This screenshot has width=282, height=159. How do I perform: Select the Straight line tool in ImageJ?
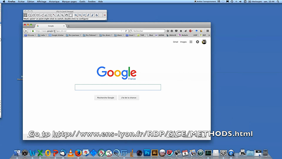pos(42,15)
